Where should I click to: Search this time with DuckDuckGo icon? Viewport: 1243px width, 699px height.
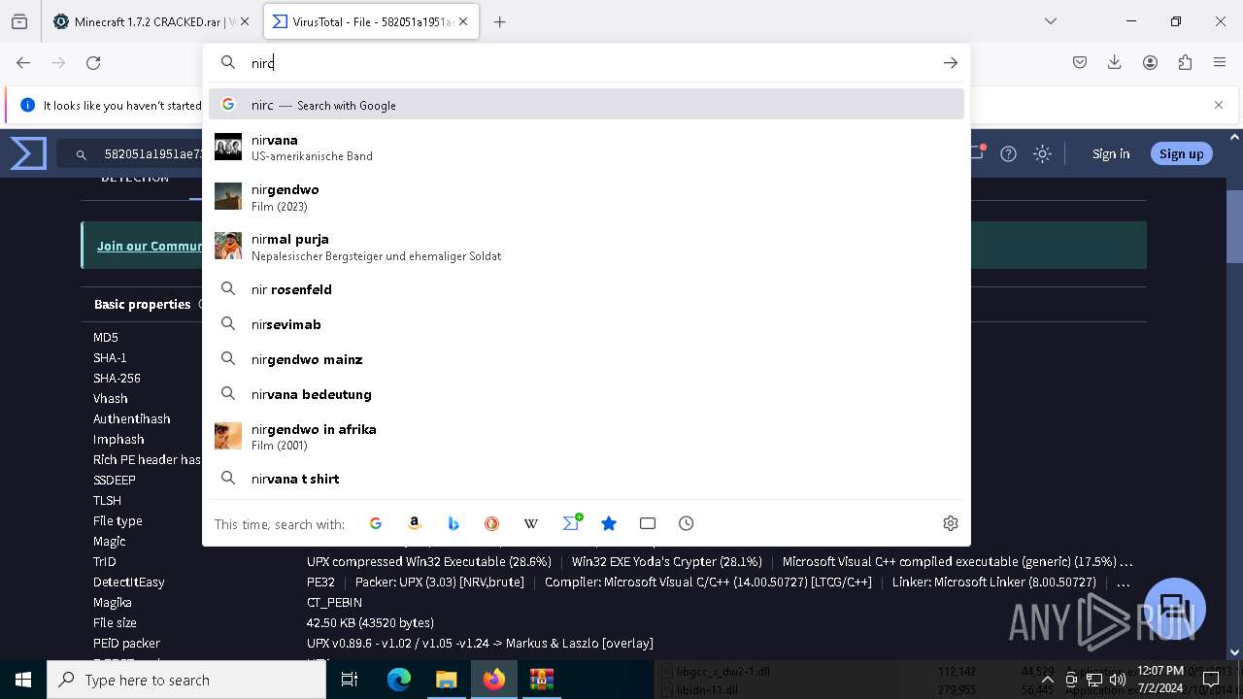(x=492, y=523)
